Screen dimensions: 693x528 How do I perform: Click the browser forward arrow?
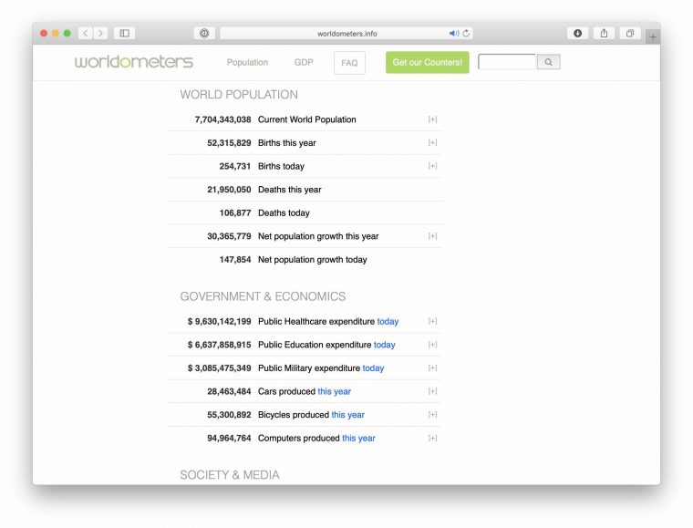coord(100,33)
